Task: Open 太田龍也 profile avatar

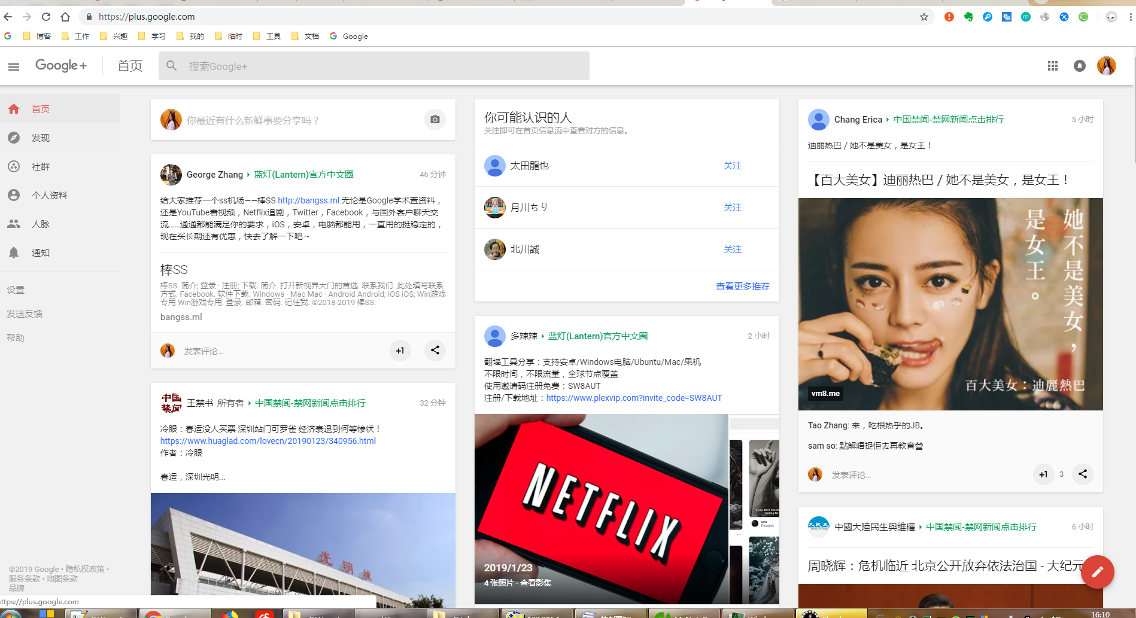Action: click(x=495, y=166)
